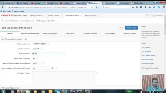Click Apply Changes button
The height and width of the screenshot is (93, 166).
pyautogui.click(x=132, y=28)
